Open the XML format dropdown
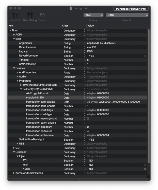Image resolution: width=158 pixels, height=190 pixels. [x=93, y=15]
